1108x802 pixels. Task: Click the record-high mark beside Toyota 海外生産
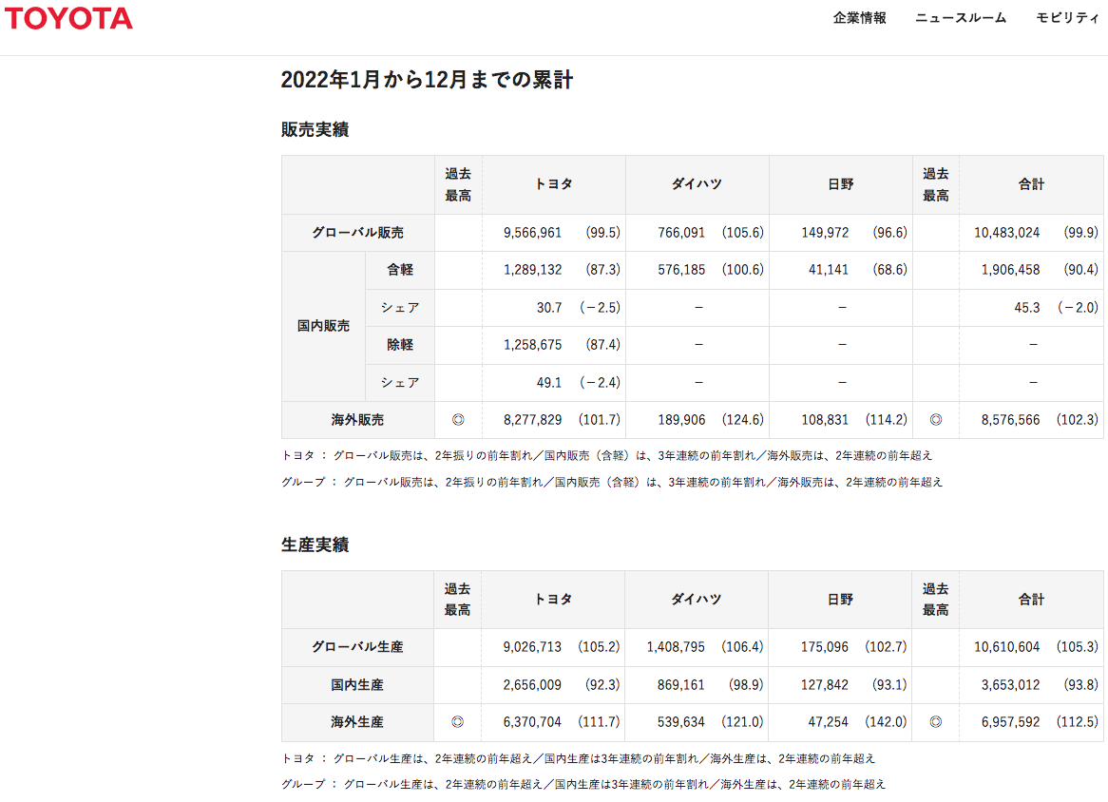[457, 722]
